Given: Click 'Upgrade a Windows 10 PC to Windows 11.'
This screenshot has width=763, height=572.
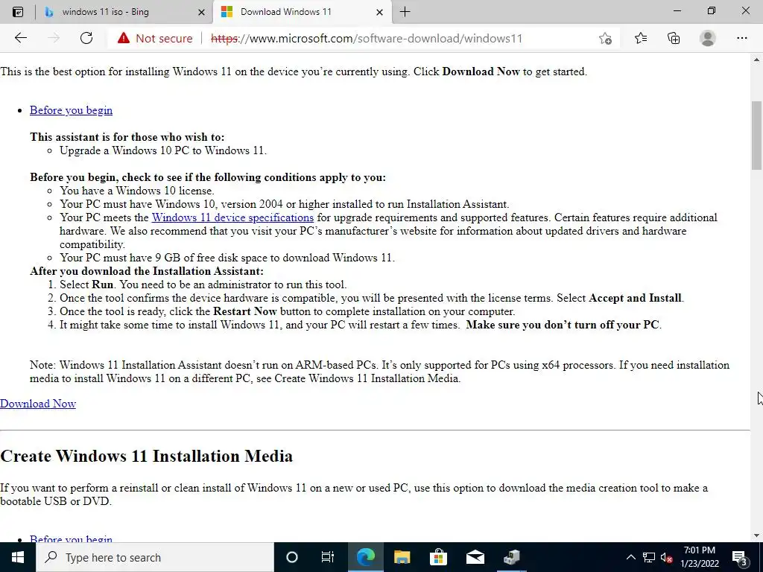Looking at the screenshot, I should pyautogui.click(x=163, y=150).
